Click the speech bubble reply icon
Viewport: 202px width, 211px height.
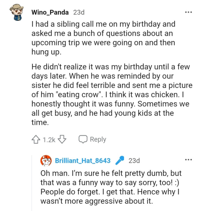(83, 139)
